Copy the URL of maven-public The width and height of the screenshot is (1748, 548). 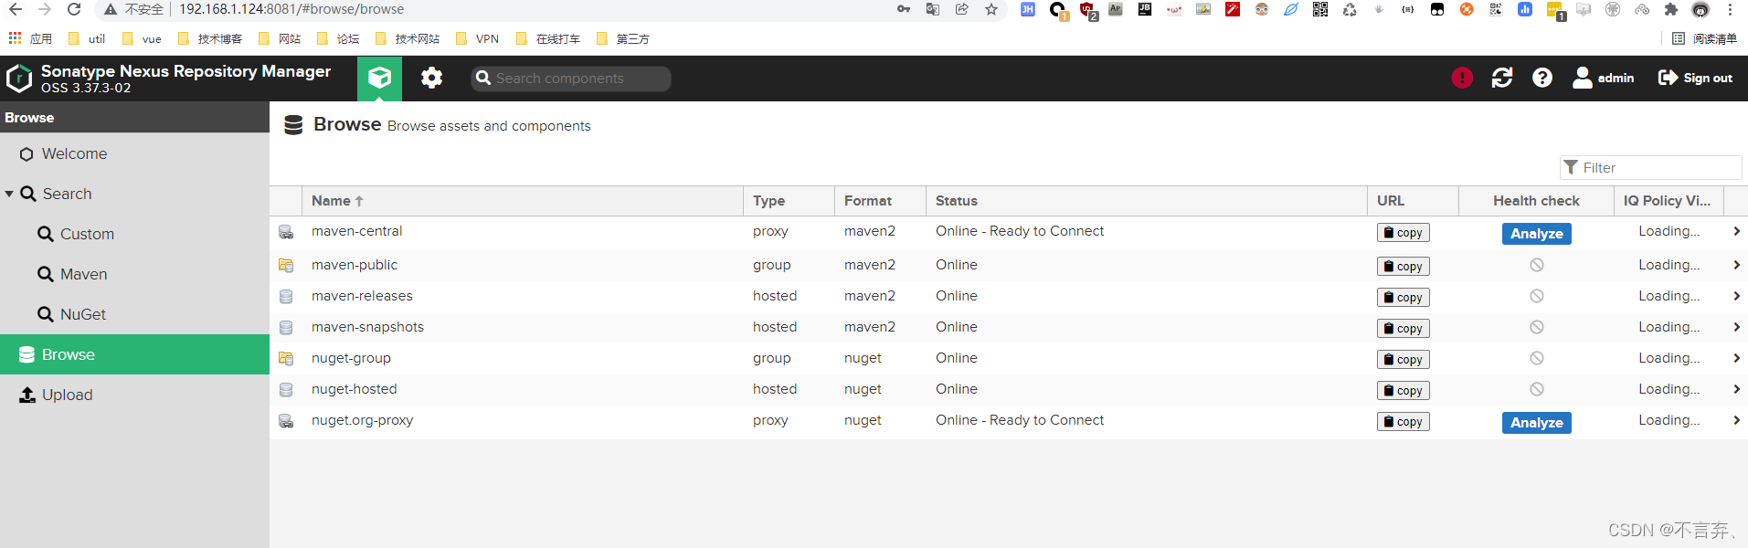[x=1404, y=267]
